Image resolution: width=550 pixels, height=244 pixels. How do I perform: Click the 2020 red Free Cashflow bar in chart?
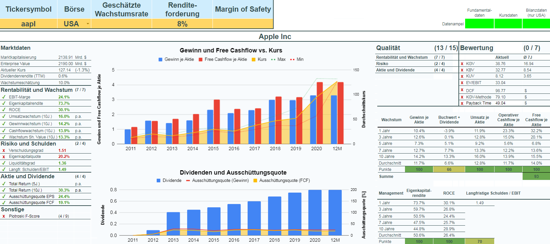(x=320, y=113)
